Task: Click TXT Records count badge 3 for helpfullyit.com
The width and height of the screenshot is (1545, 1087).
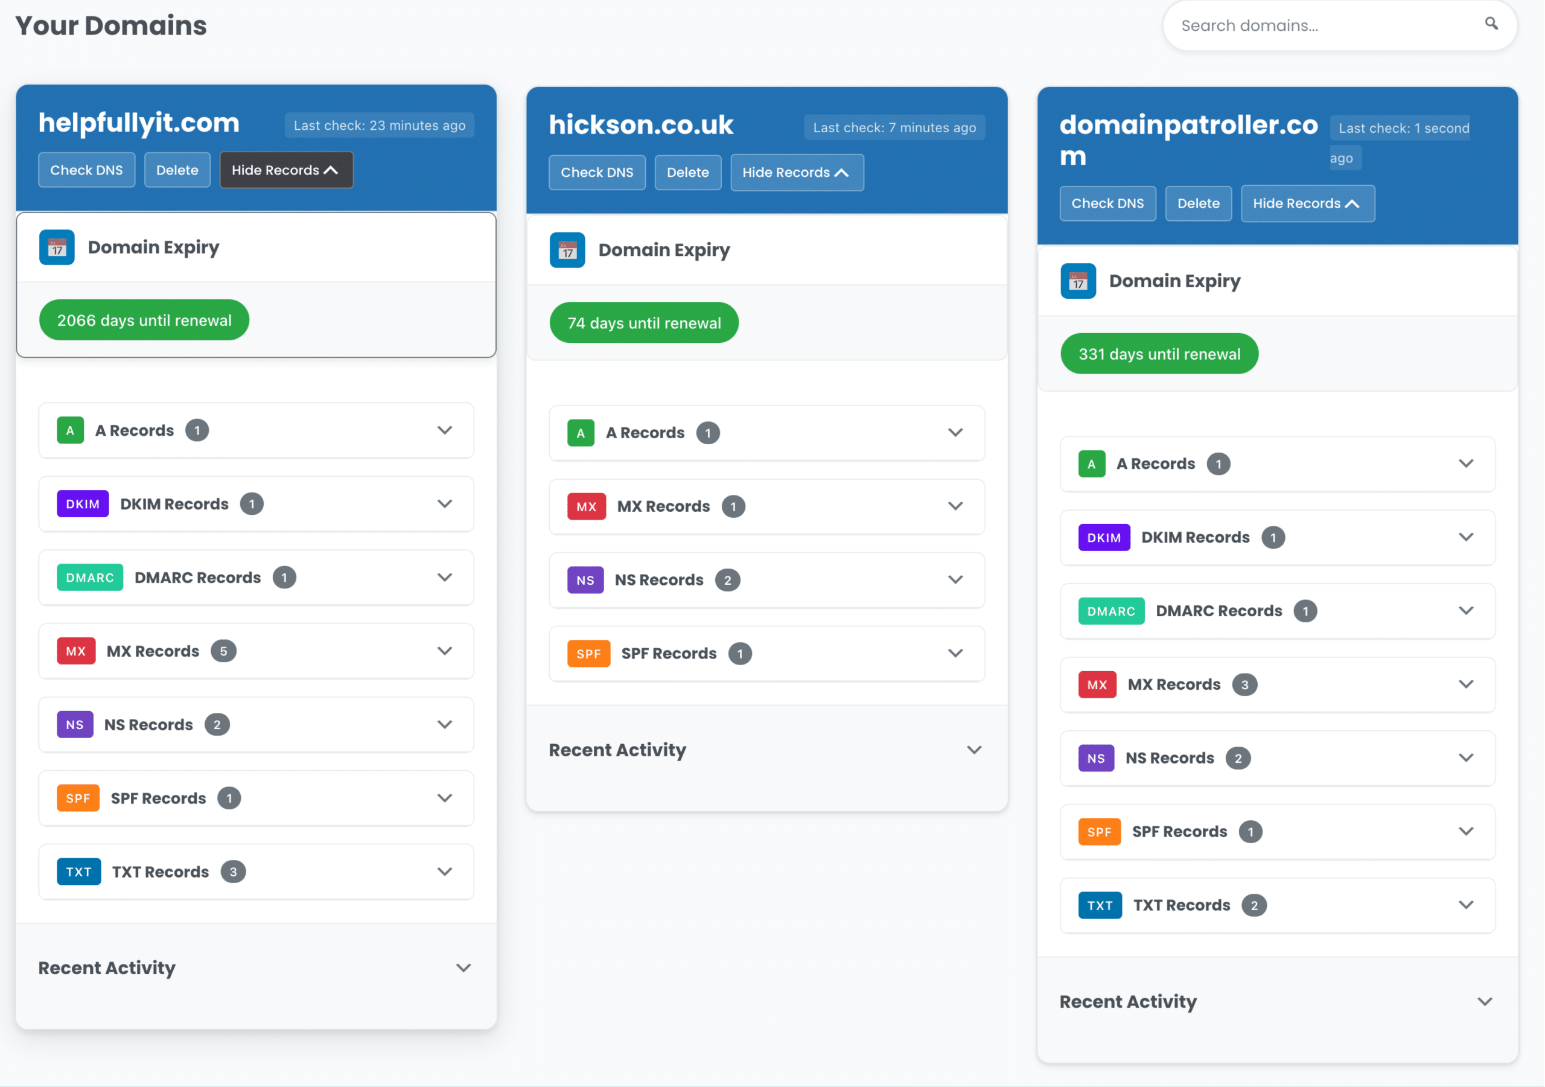Action: tap(234, 872)
